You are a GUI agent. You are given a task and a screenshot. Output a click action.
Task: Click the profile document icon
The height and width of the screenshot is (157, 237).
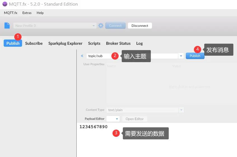pyautogui.click(x=7, y=25)
